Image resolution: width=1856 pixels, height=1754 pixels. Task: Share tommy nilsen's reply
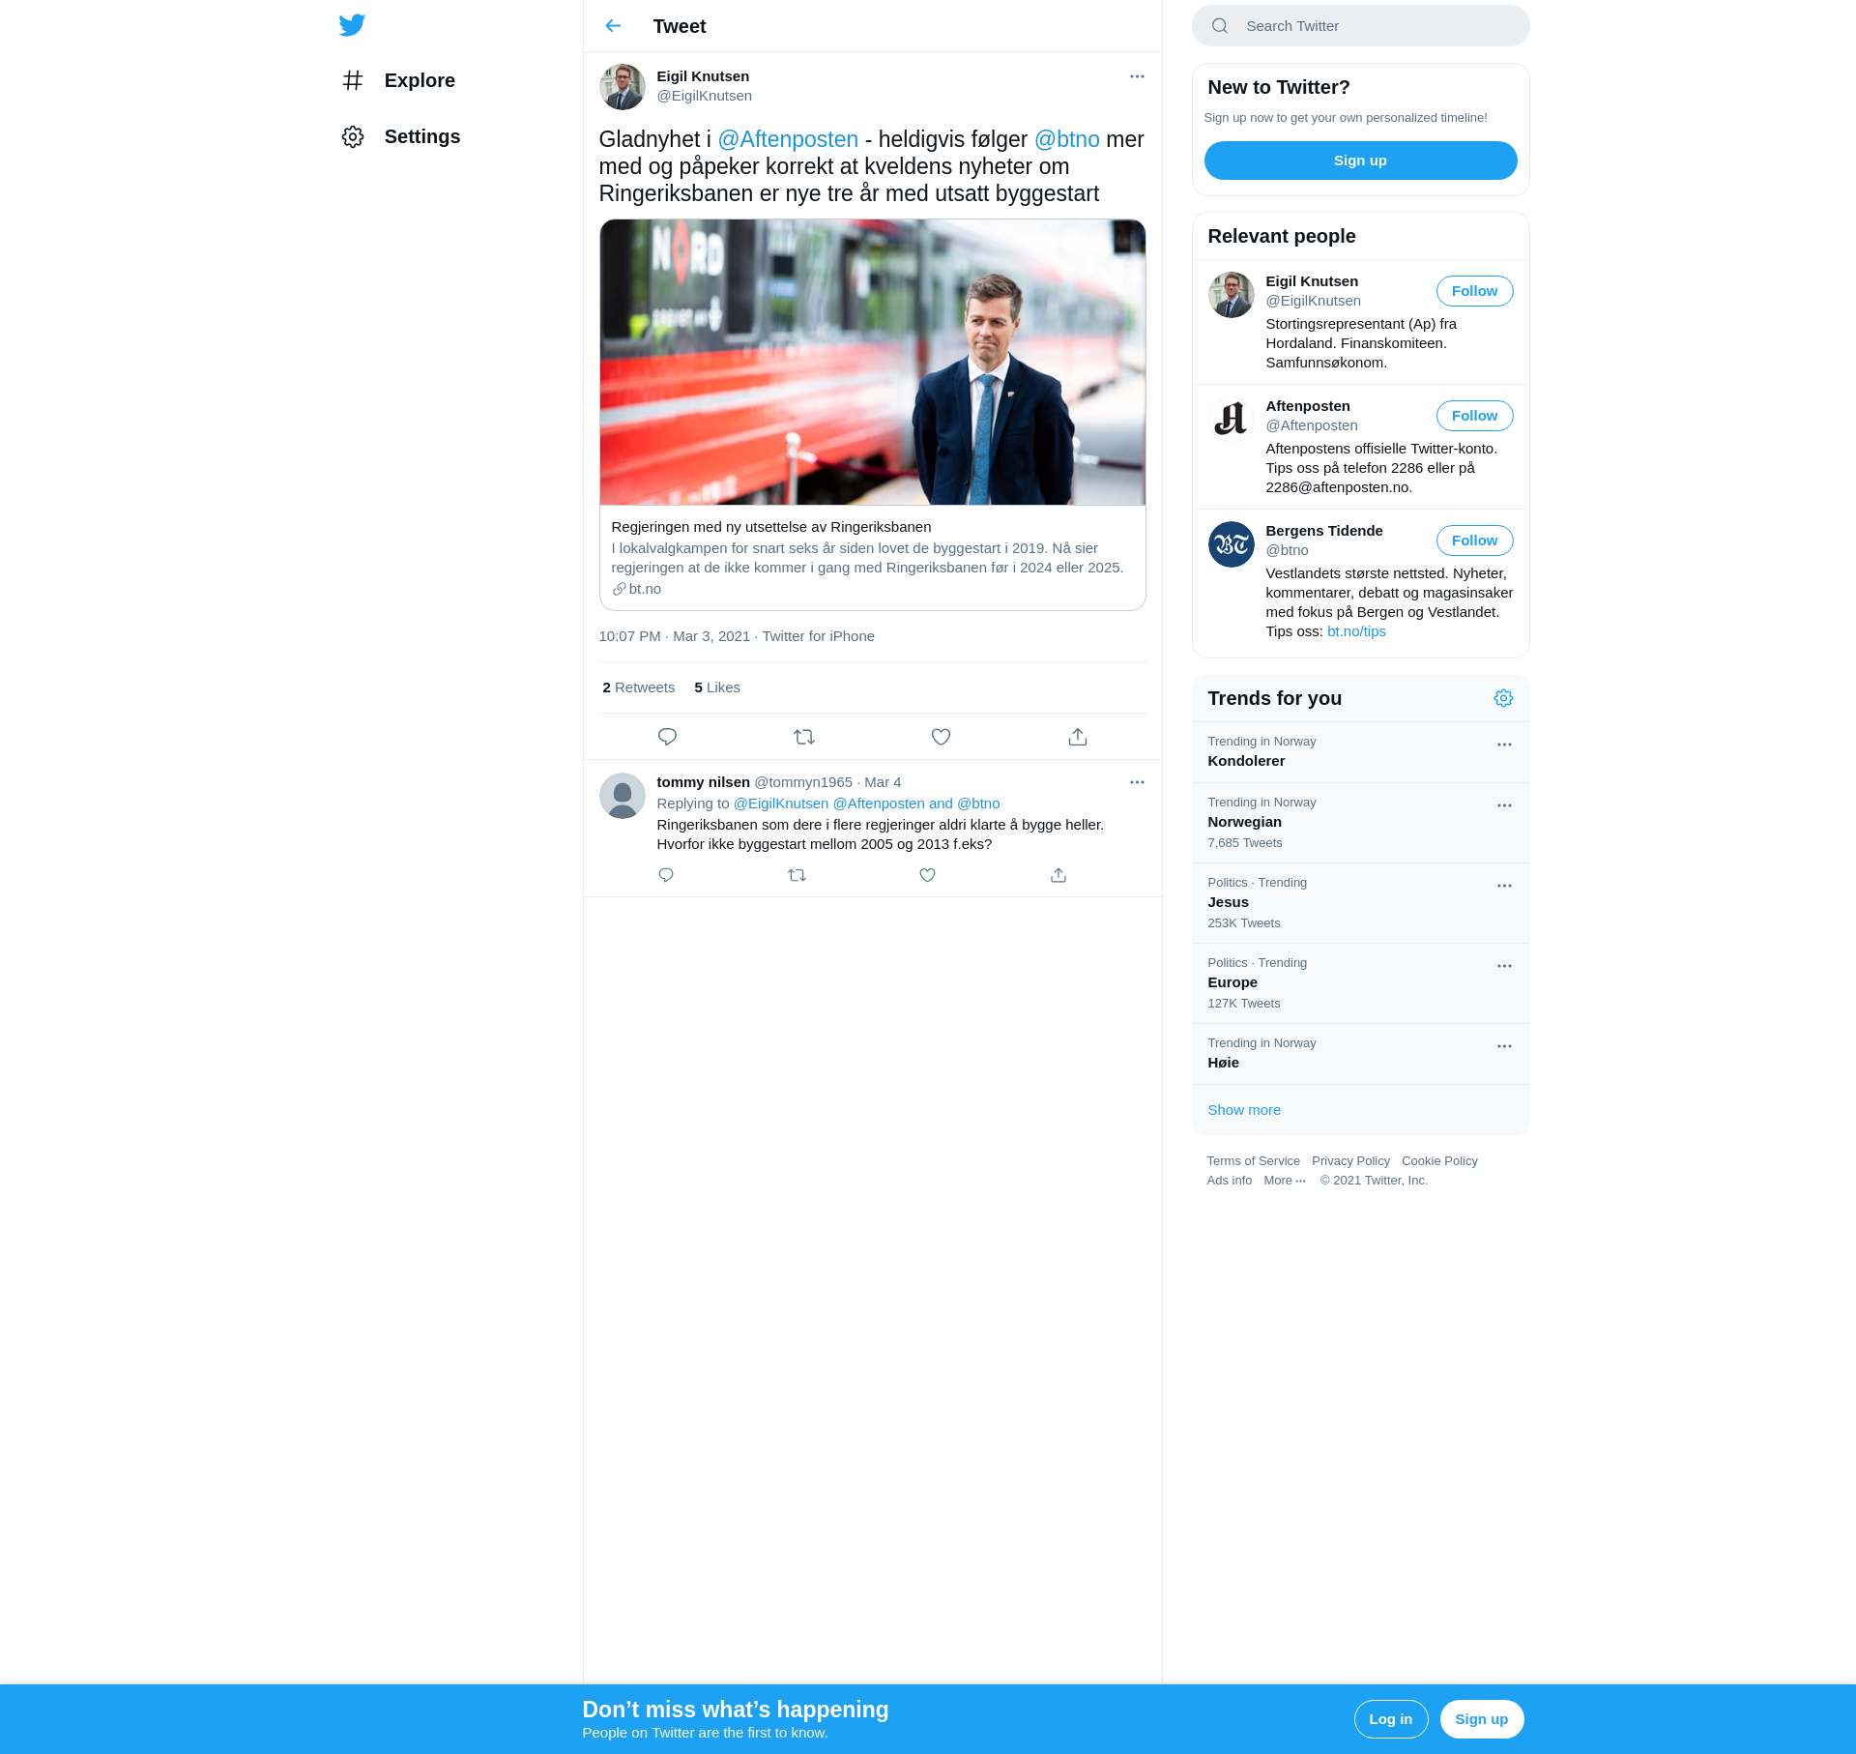(1058, 875)
